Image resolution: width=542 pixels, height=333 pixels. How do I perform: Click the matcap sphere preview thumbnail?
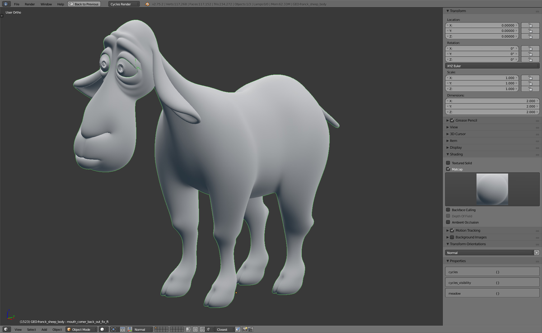point(492,190)
